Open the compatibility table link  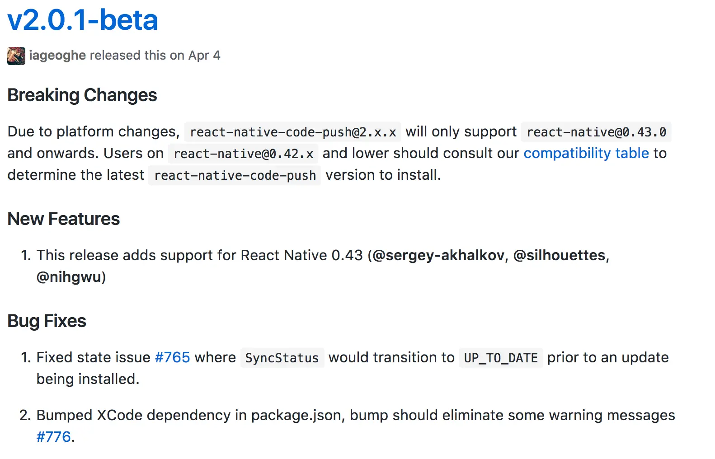click(x=586, y=153)
